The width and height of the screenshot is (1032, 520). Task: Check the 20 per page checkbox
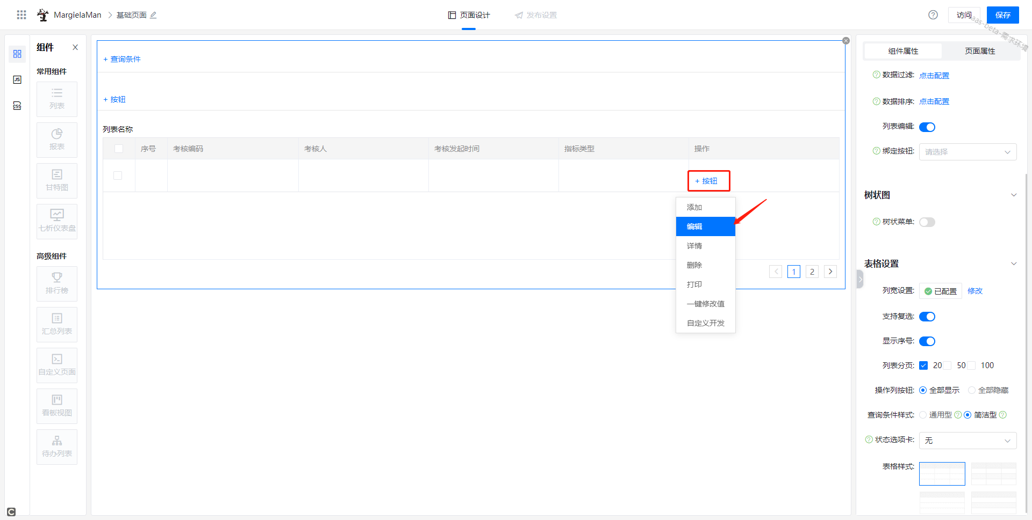coord(923,365)
